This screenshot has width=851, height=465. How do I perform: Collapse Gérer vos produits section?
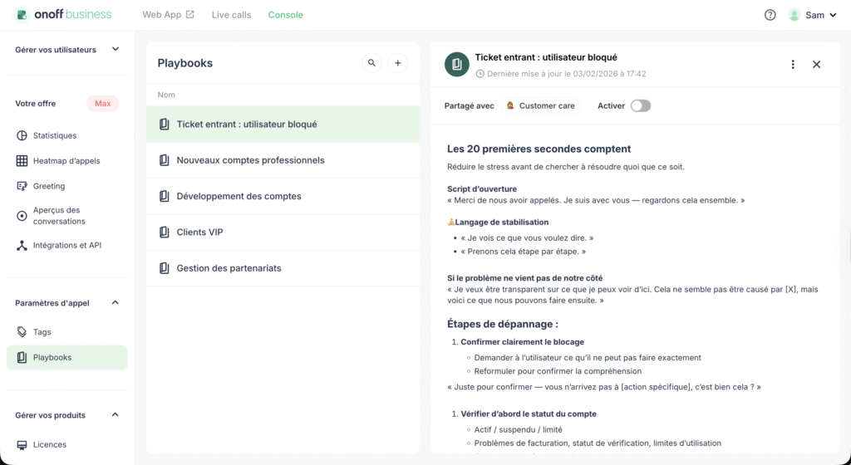[x=116, y=415]
